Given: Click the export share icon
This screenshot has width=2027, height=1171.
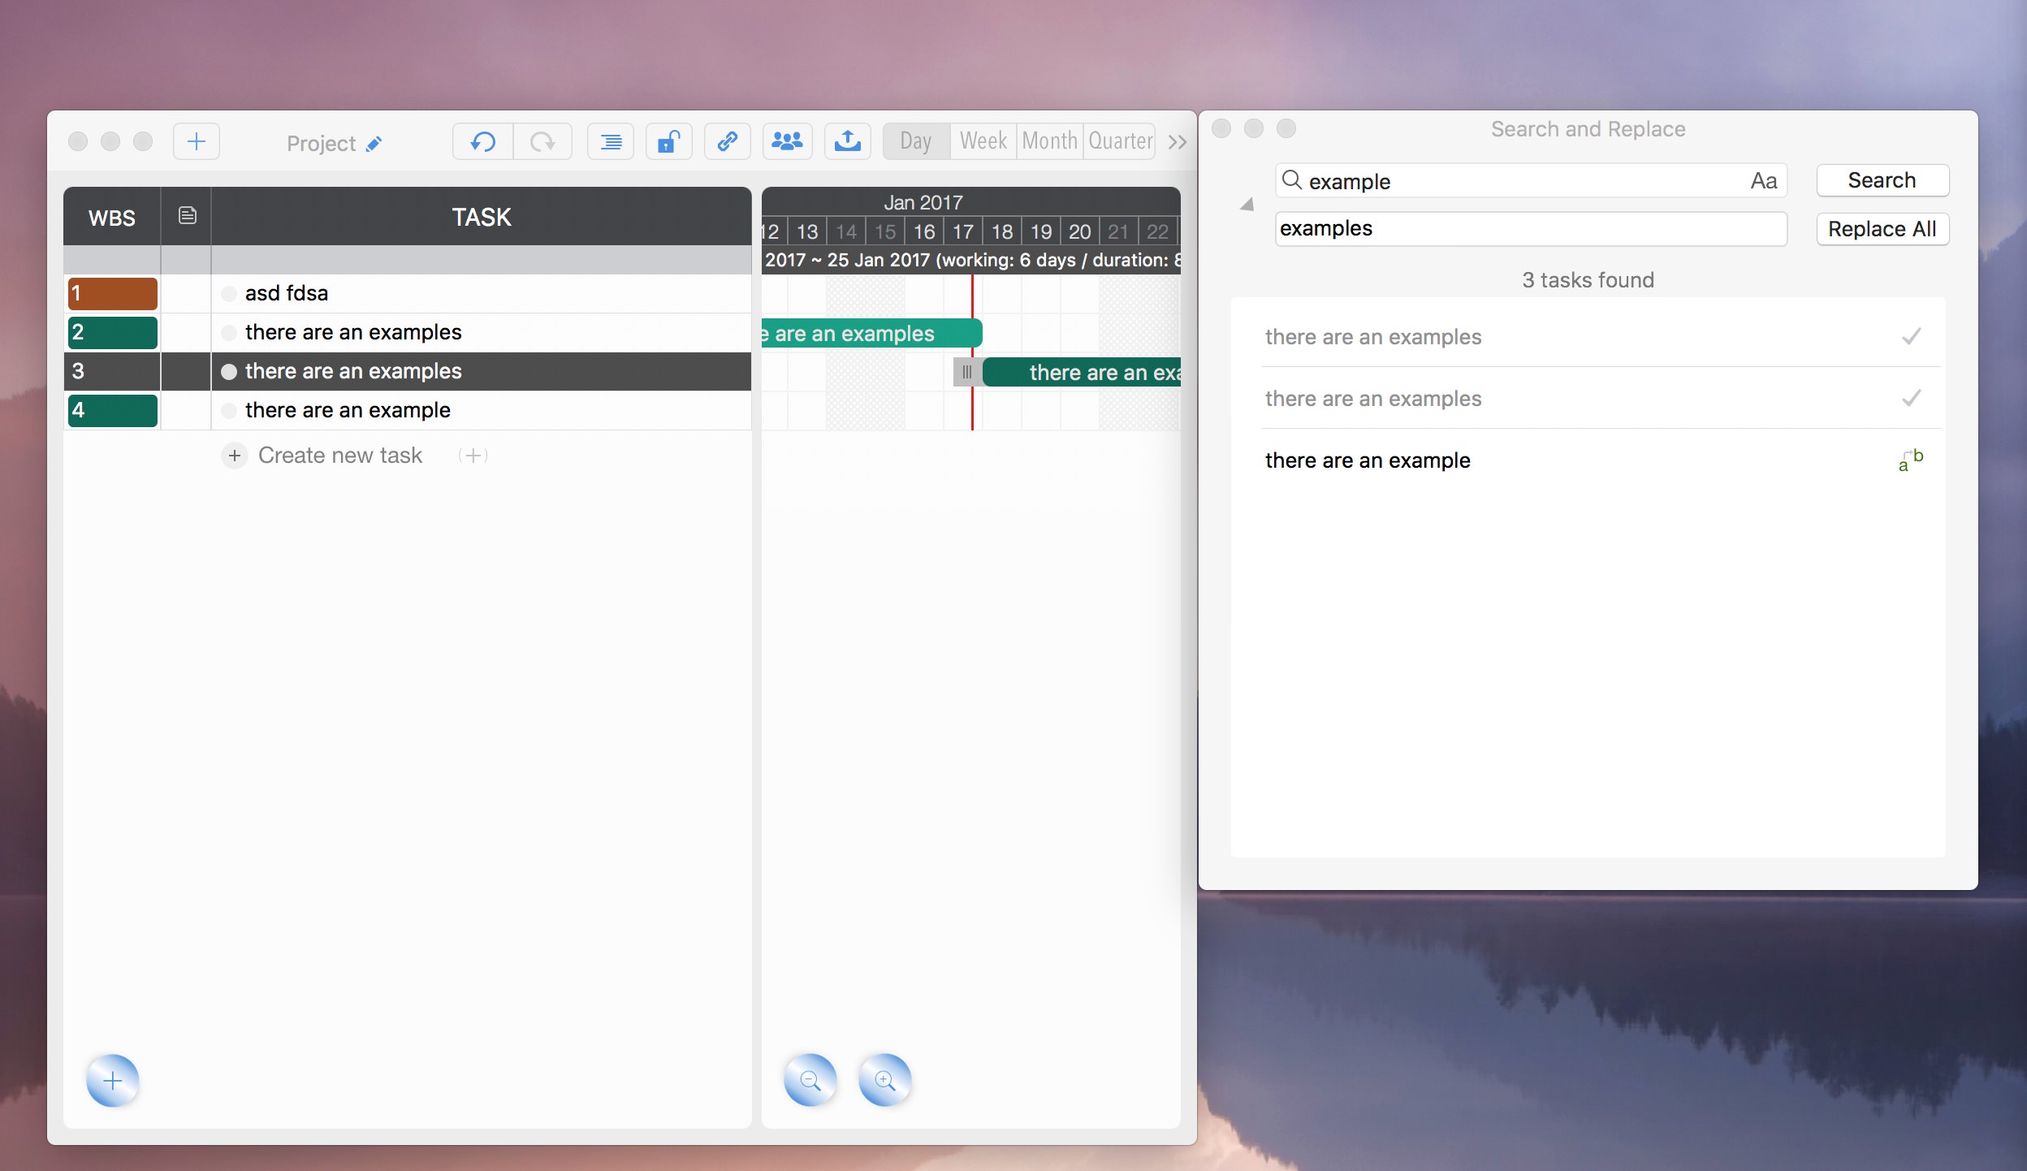Looking at the screenshot, I should [847, 142].
